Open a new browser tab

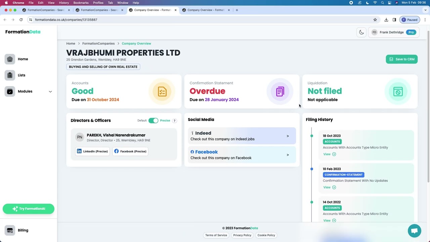coord(237,10)
